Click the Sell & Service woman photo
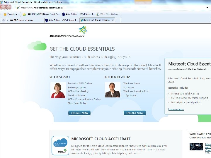This screenshot has width=211, height=158. 58,90
